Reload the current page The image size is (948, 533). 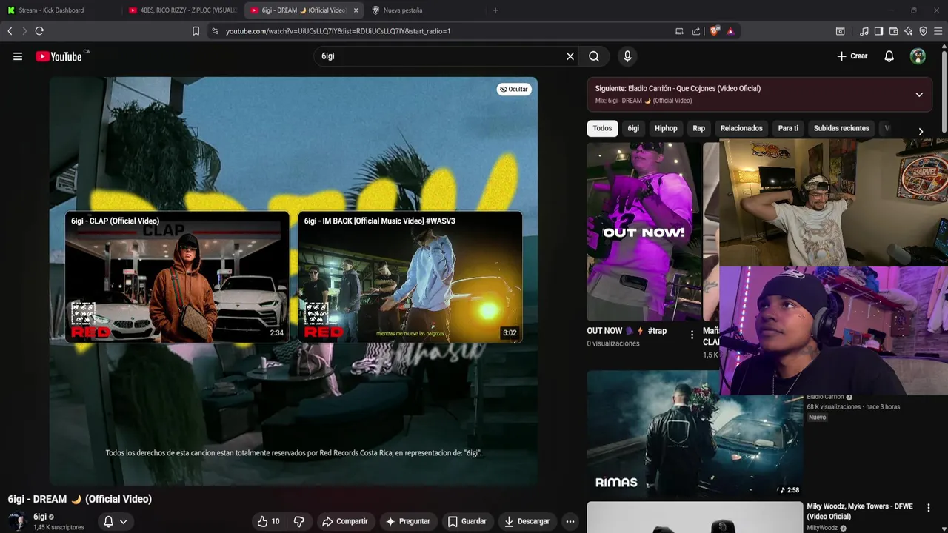(39, 31)
